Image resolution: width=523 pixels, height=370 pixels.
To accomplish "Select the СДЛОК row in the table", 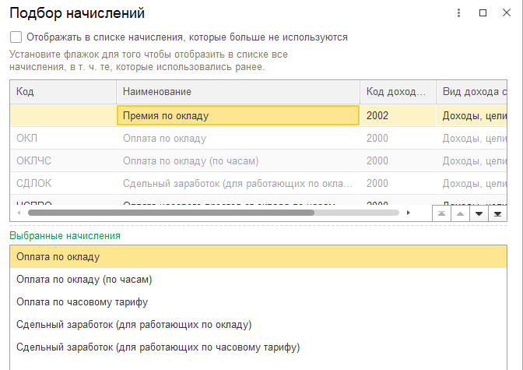I will pos(62,184).
